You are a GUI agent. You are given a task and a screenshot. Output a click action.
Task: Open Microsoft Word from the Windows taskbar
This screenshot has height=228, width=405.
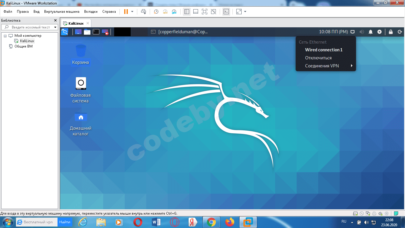pos(156,222)
